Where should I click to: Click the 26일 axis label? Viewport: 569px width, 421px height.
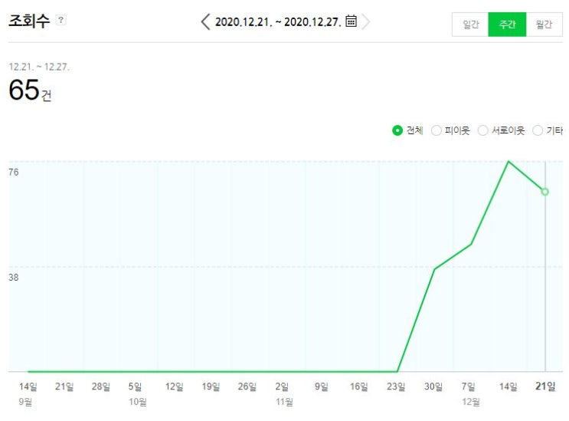click(247, 386)
